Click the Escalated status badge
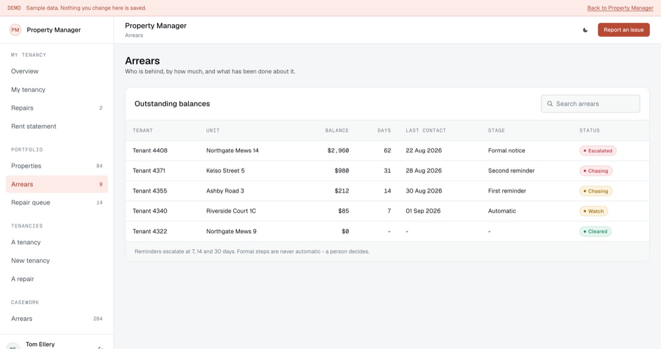The width and height of the screenshot is (661, 349). click(598, 151)
